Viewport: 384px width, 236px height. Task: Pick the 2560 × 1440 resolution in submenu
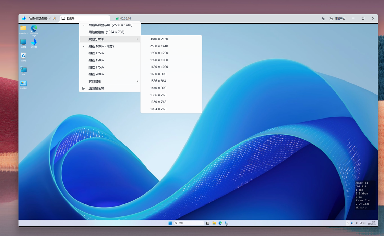(x=171, y=46)
